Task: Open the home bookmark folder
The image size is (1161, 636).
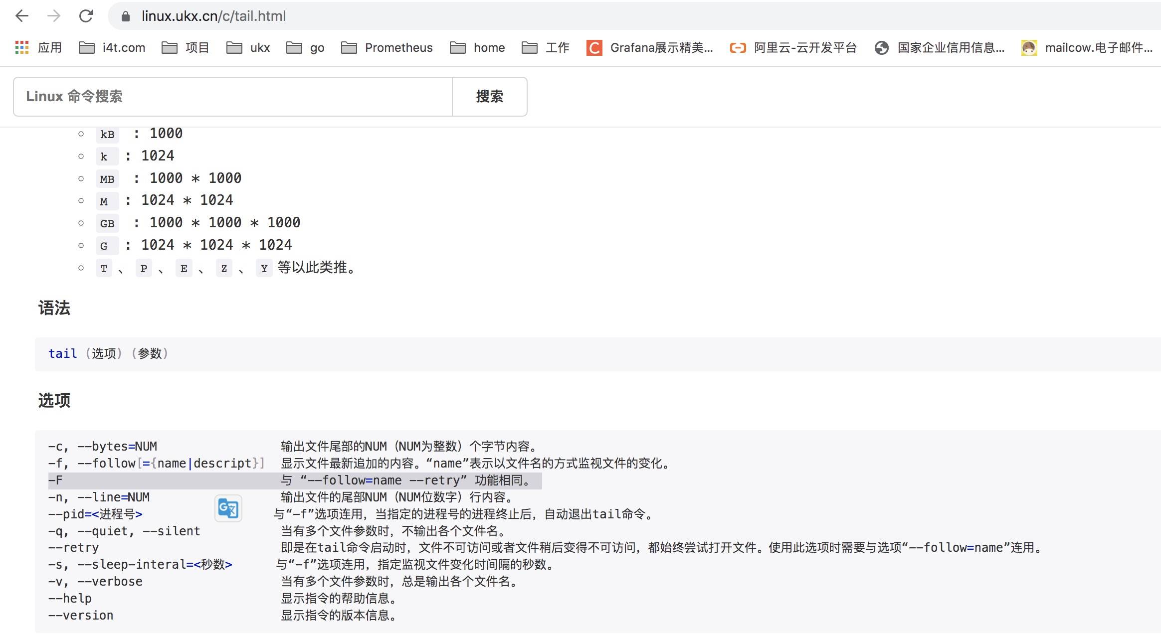Action: pyautogui.click(x=477, y=47)
